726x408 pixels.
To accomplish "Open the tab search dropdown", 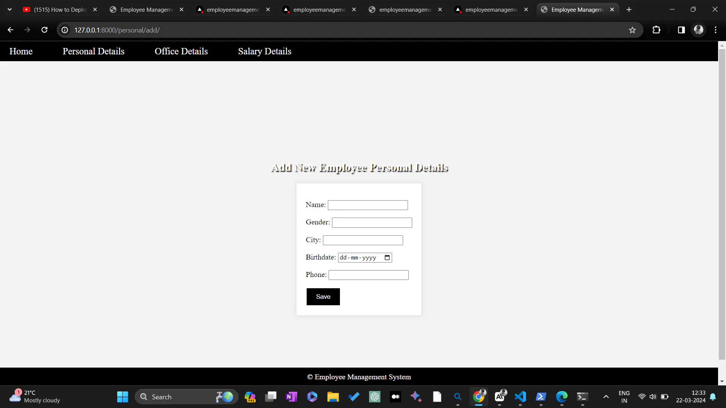I will 9,9.
